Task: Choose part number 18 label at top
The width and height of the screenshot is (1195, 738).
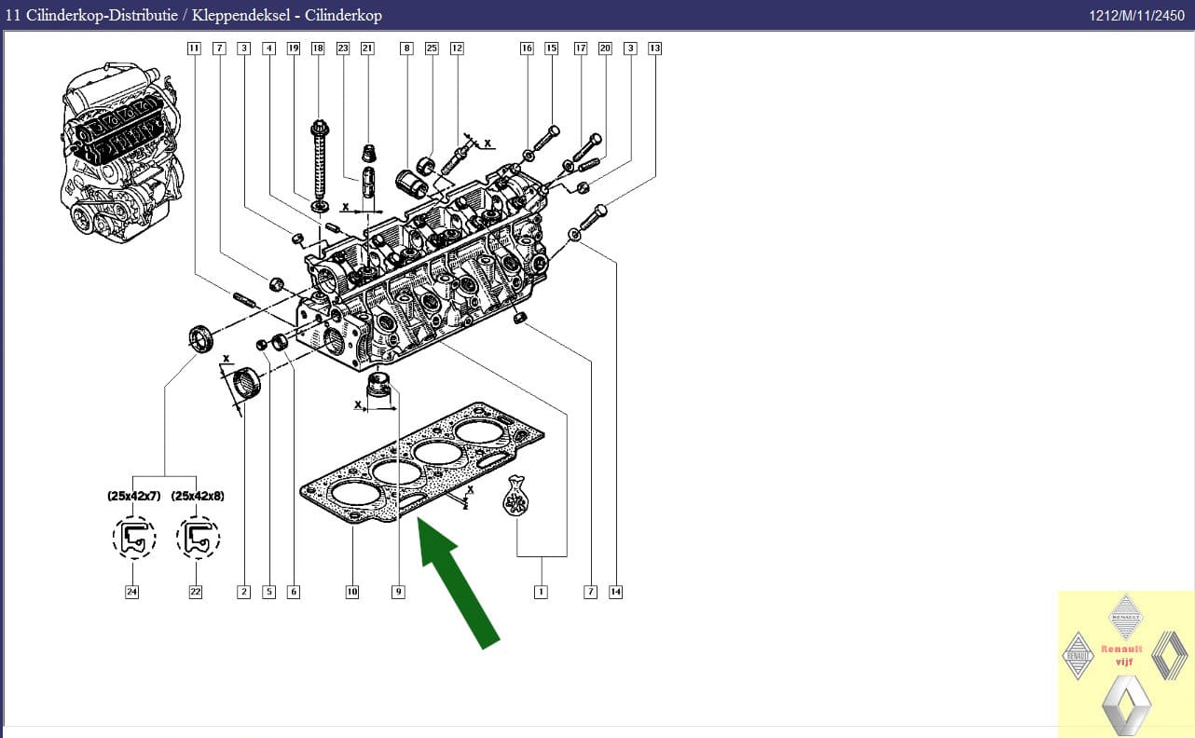Action: click(318, 48)
